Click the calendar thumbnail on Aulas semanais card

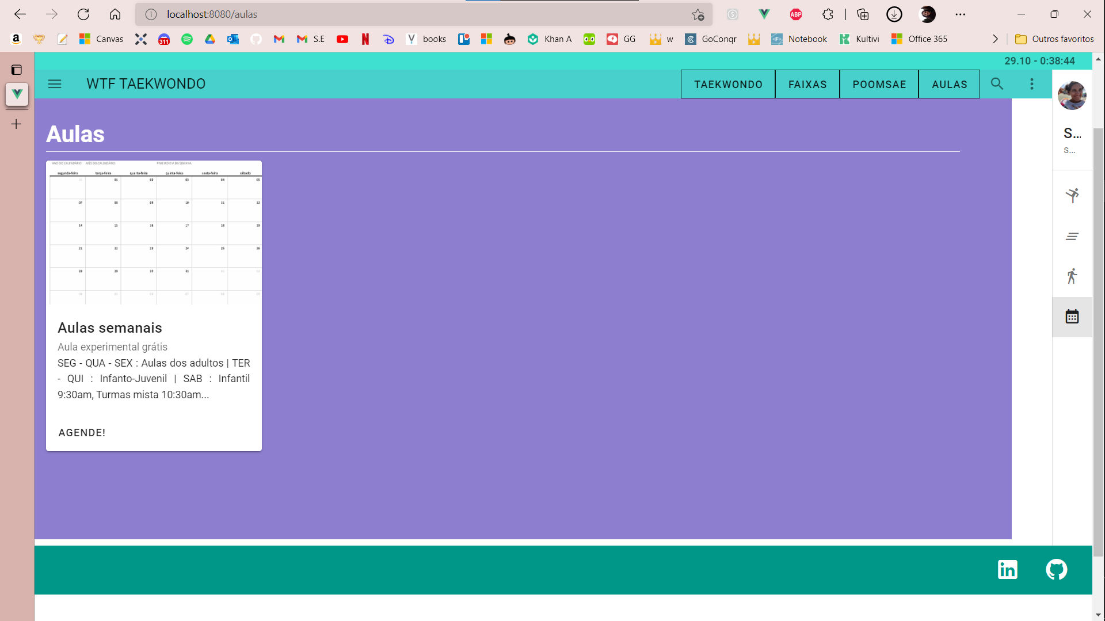tap(154, 233)
